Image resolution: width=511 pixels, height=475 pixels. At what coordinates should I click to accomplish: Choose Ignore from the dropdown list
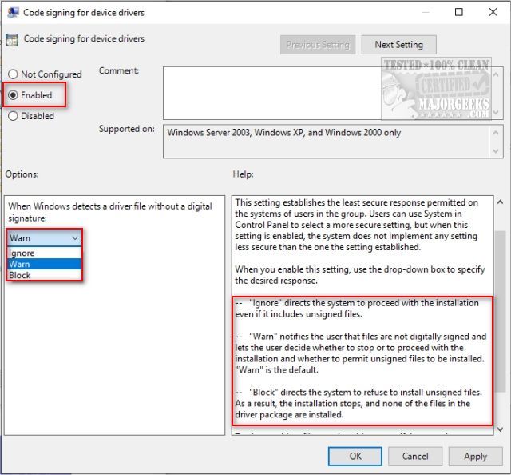coord(44,253)
